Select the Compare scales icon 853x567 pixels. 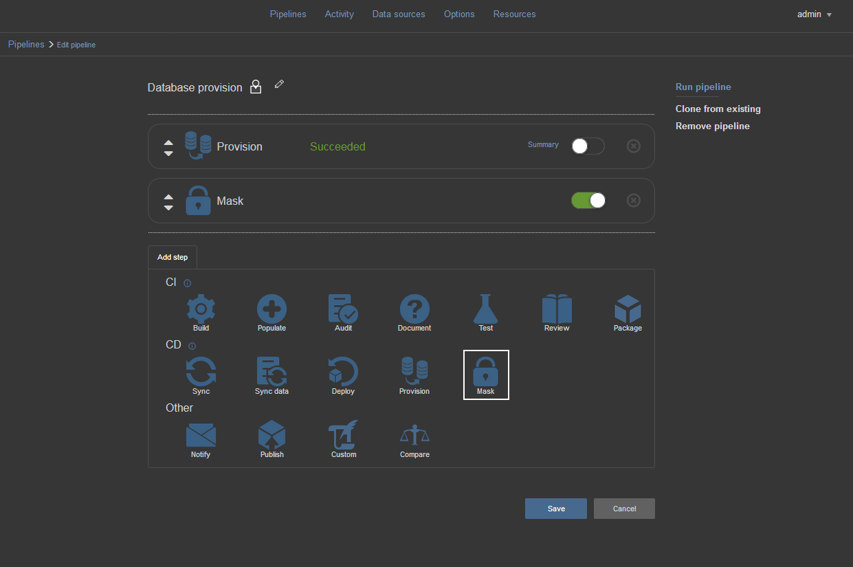(x=414, y=436)
